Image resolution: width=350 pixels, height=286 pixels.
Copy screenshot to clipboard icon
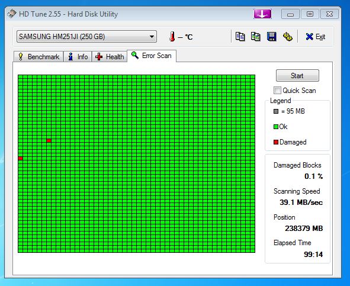click(256, 37)
